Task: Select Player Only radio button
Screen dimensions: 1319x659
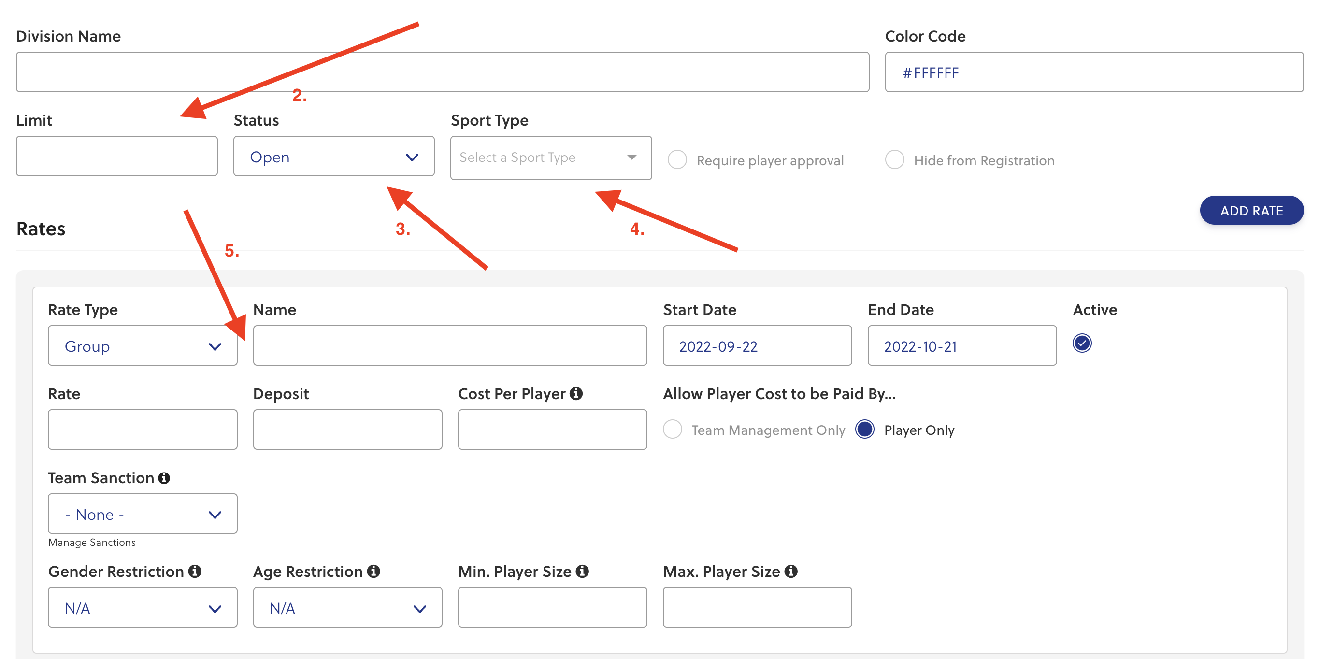Action: [x=865, y=429]
